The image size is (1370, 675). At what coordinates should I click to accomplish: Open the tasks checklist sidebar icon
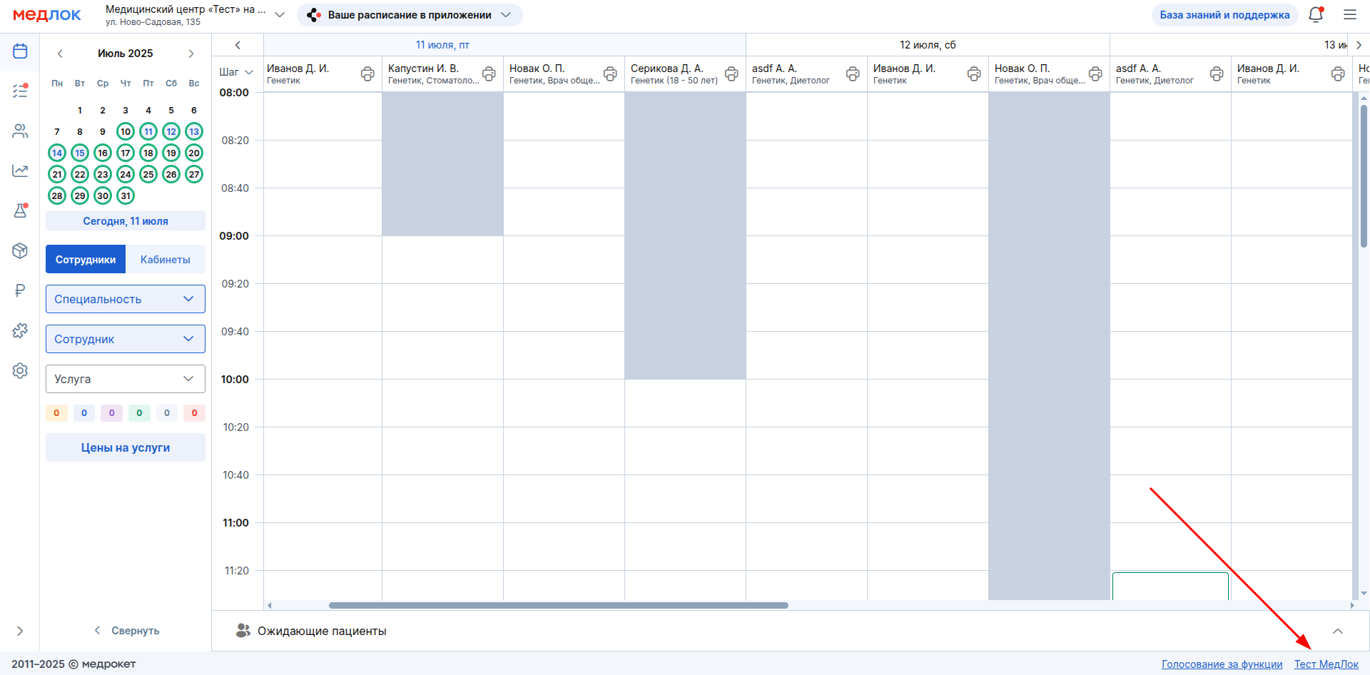coord(20,91)
